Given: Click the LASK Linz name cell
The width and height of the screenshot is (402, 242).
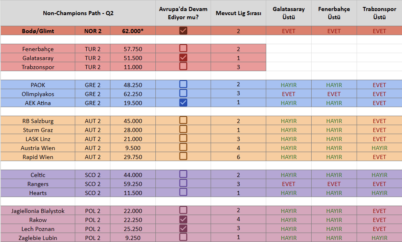Looking at the screenshot, I should coord(38,139).
